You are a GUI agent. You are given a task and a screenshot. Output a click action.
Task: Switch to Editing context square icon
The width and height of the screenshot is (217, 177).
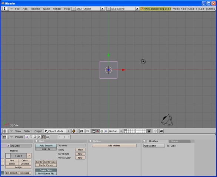tap(43, 137)
